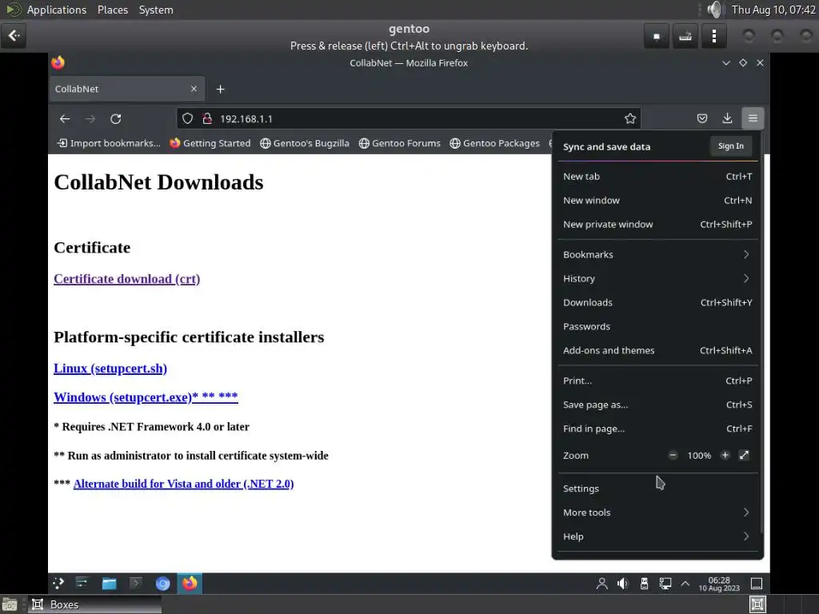This screenshot has width=819, height=614.
Task: Open Gentoo's Bugzilla bookmark
Action: [x=305, y=143]
